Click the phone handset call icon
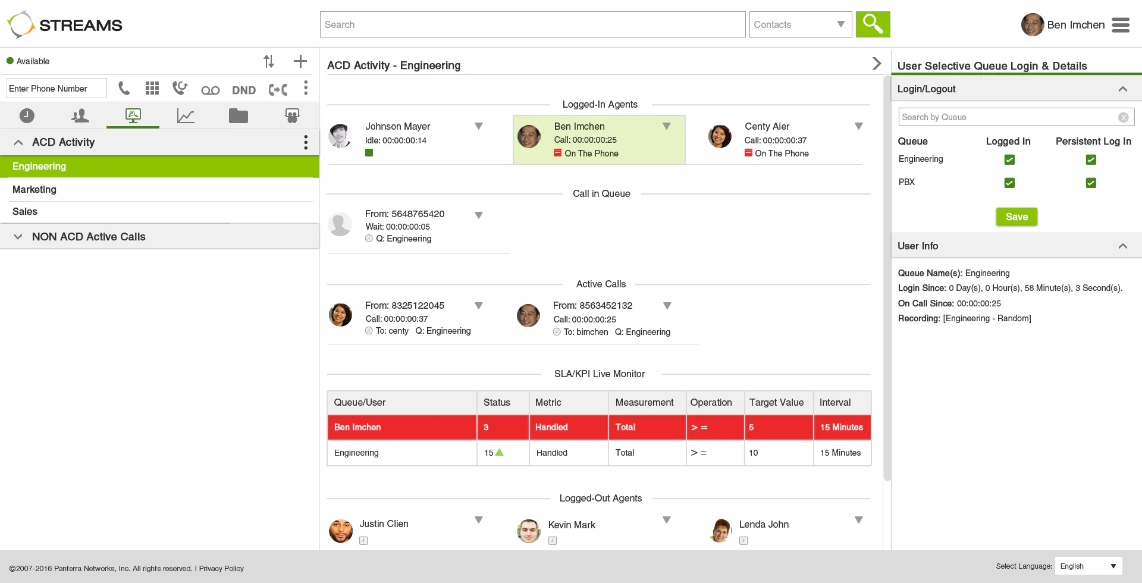 [124, 89]
